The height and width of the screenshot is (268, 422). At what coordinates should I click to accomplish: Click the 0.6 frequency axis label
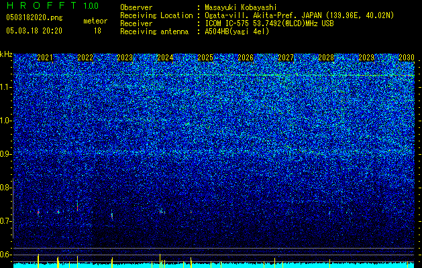[x=6, y=255]
